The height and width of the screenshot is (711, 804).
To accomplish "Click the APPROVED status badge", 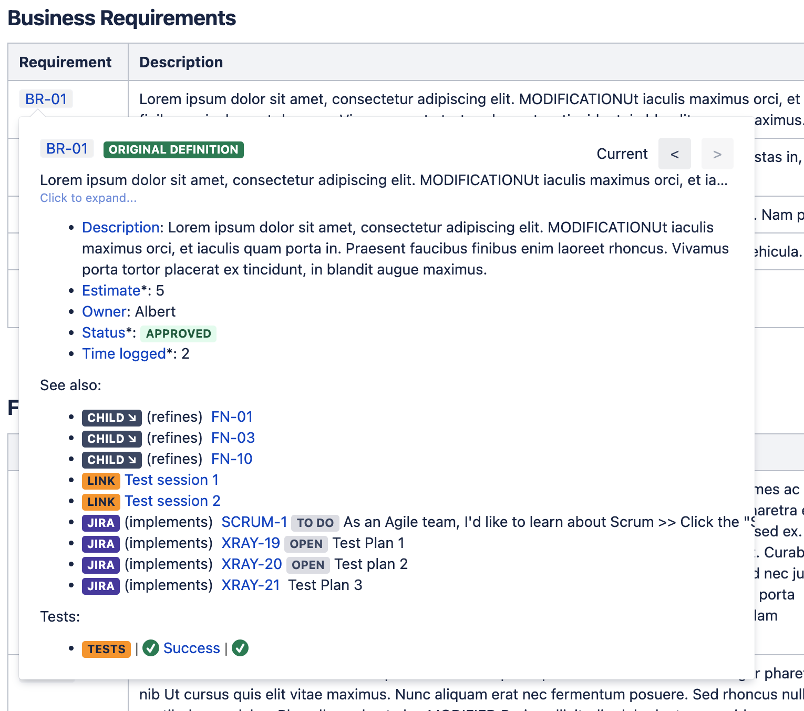I will (x=178, y=333).
